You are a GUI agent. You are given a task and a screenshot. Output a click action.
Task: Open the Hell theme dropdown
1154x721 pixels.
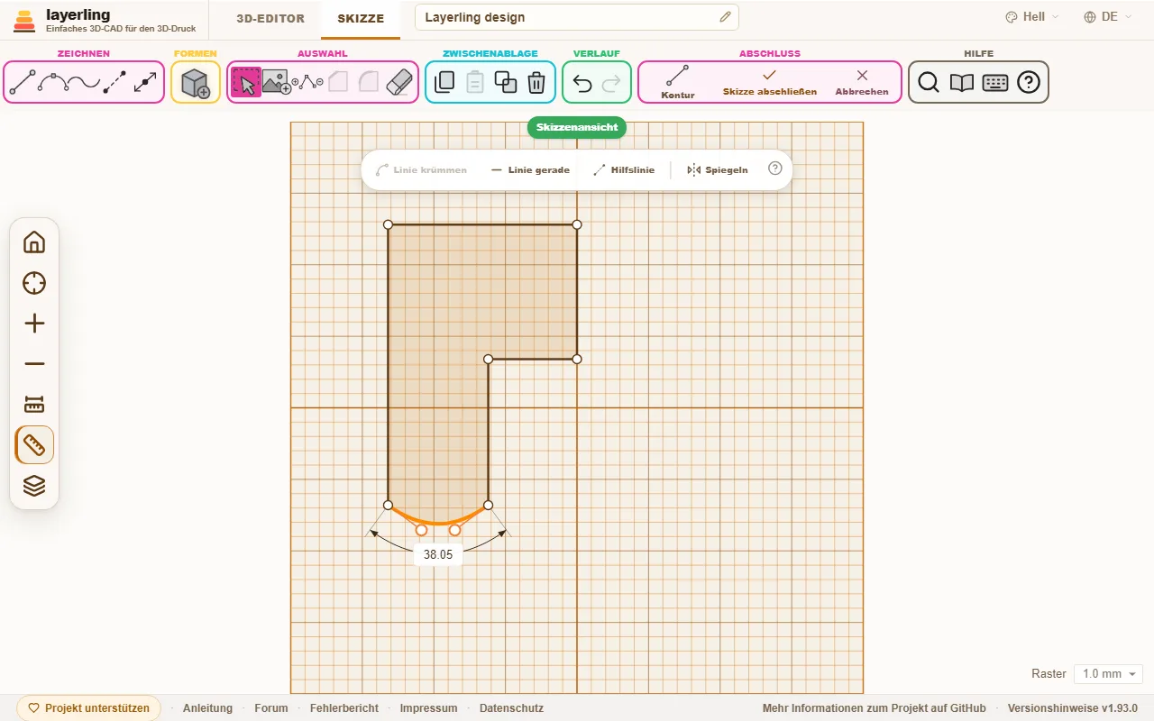(x=1031, y=17)
